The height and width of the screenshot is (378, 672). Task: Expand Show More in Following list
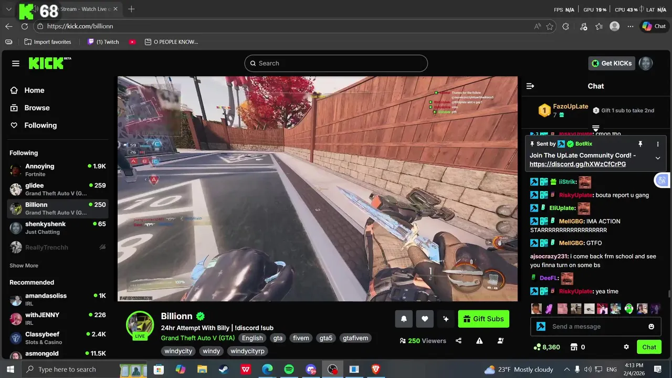tap(24, 266)
